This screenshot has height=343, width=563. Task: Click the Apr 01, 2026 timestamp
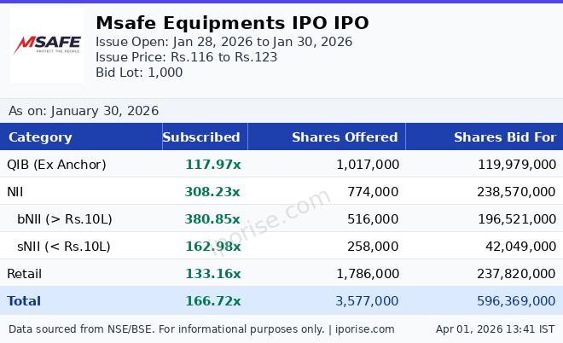[495, 329]
